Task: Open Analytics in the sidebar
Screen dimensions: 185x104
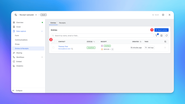Action: coord(28,66)
